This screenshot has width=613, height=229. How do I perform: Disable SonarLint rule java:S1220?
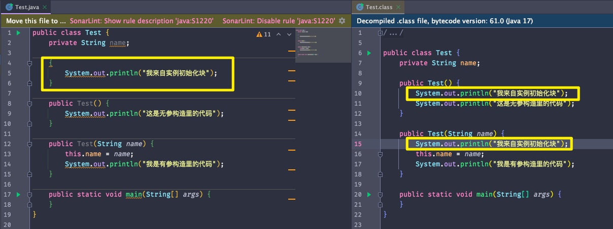point(279,21)
